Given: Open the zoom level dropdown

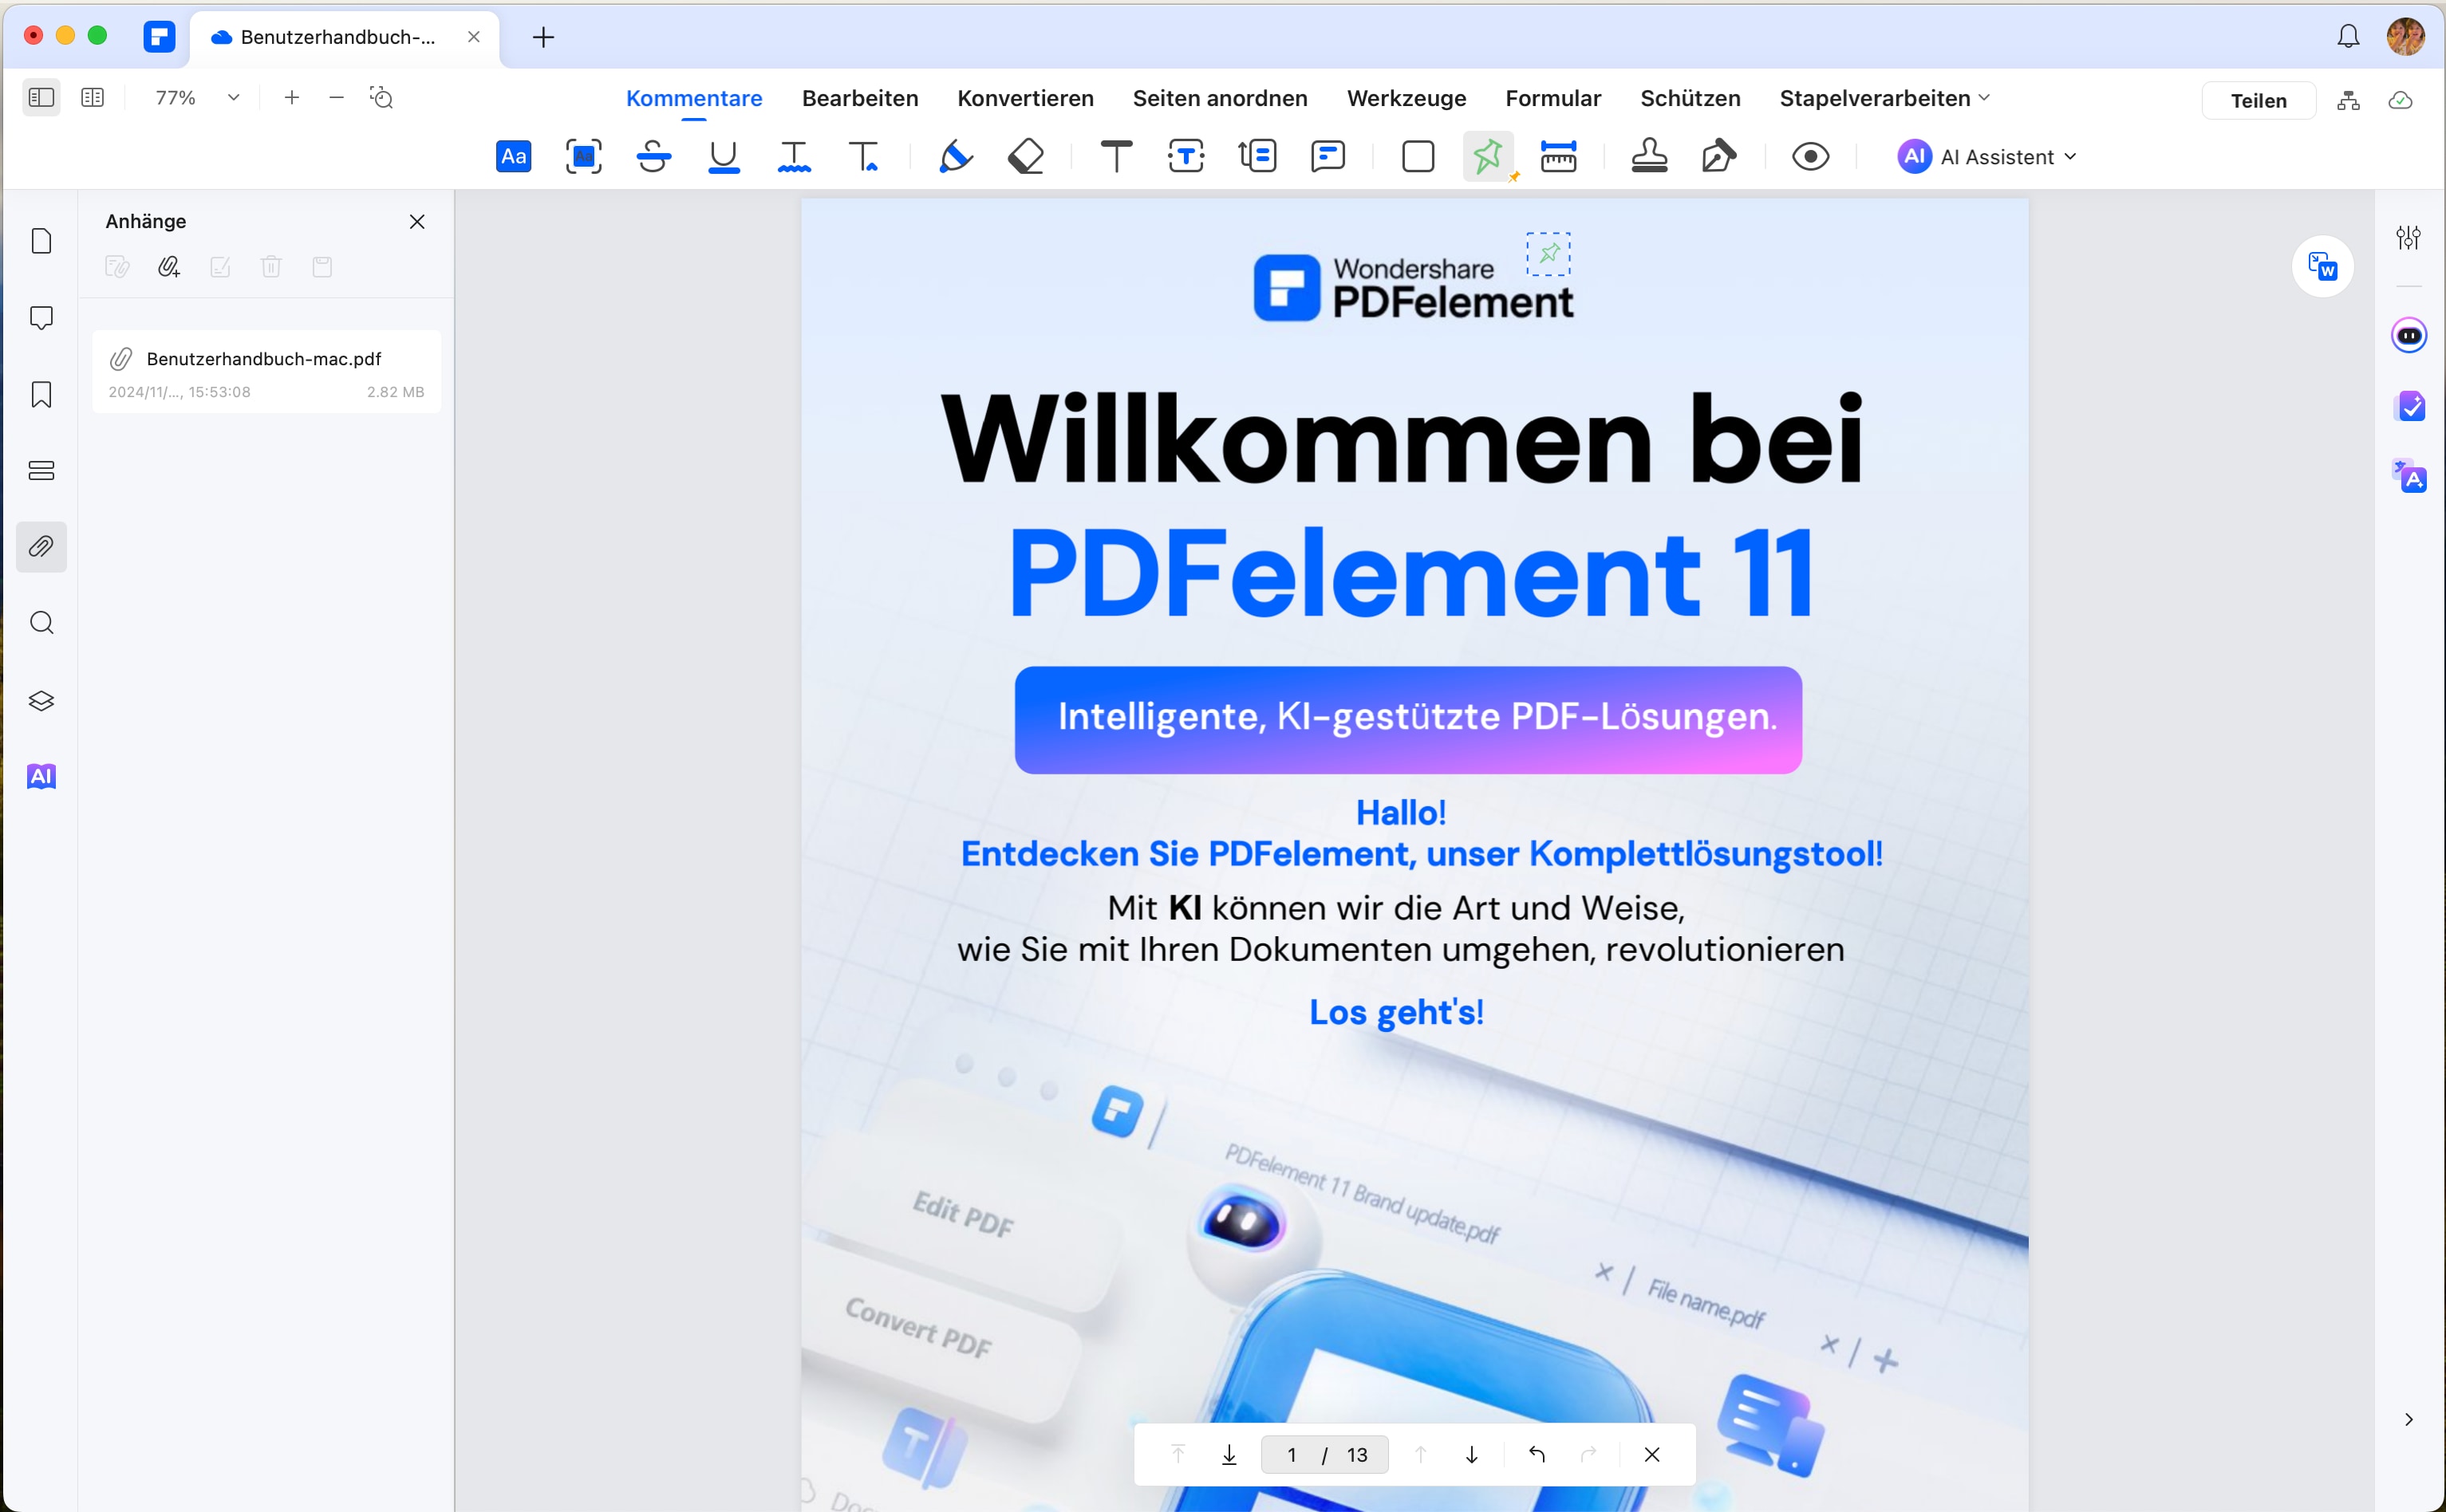Looking at the screenshot, I should pyautogui.click(x=233, y=97).
